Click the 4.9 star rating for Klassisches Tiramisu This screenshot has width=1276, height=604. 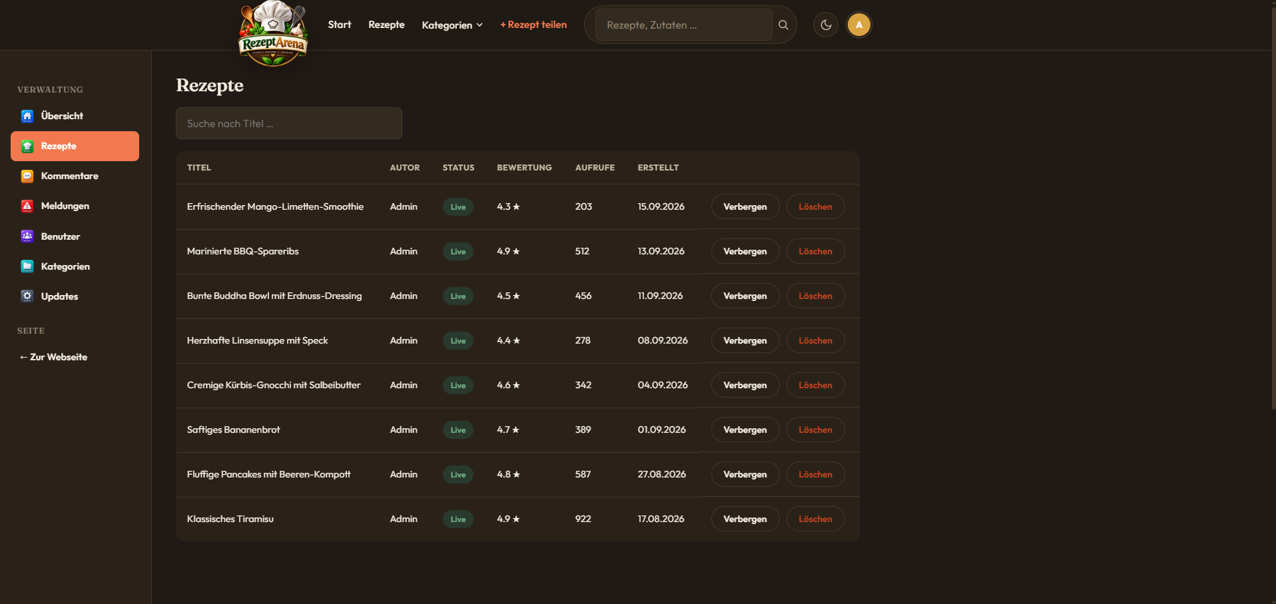coord(508,519)
